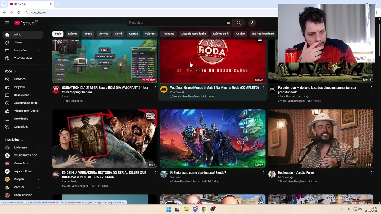Viewport: 381px width, 214px height.
Task: Open Shorts from sidebar
Action: [23, 43]
